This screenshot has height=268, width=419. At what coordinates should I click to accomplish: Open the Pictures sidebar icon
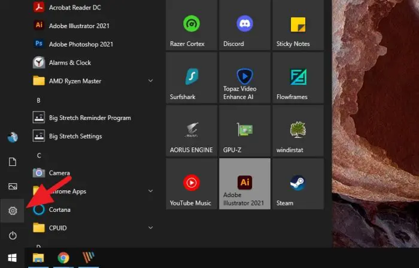[x=13, y=186]
